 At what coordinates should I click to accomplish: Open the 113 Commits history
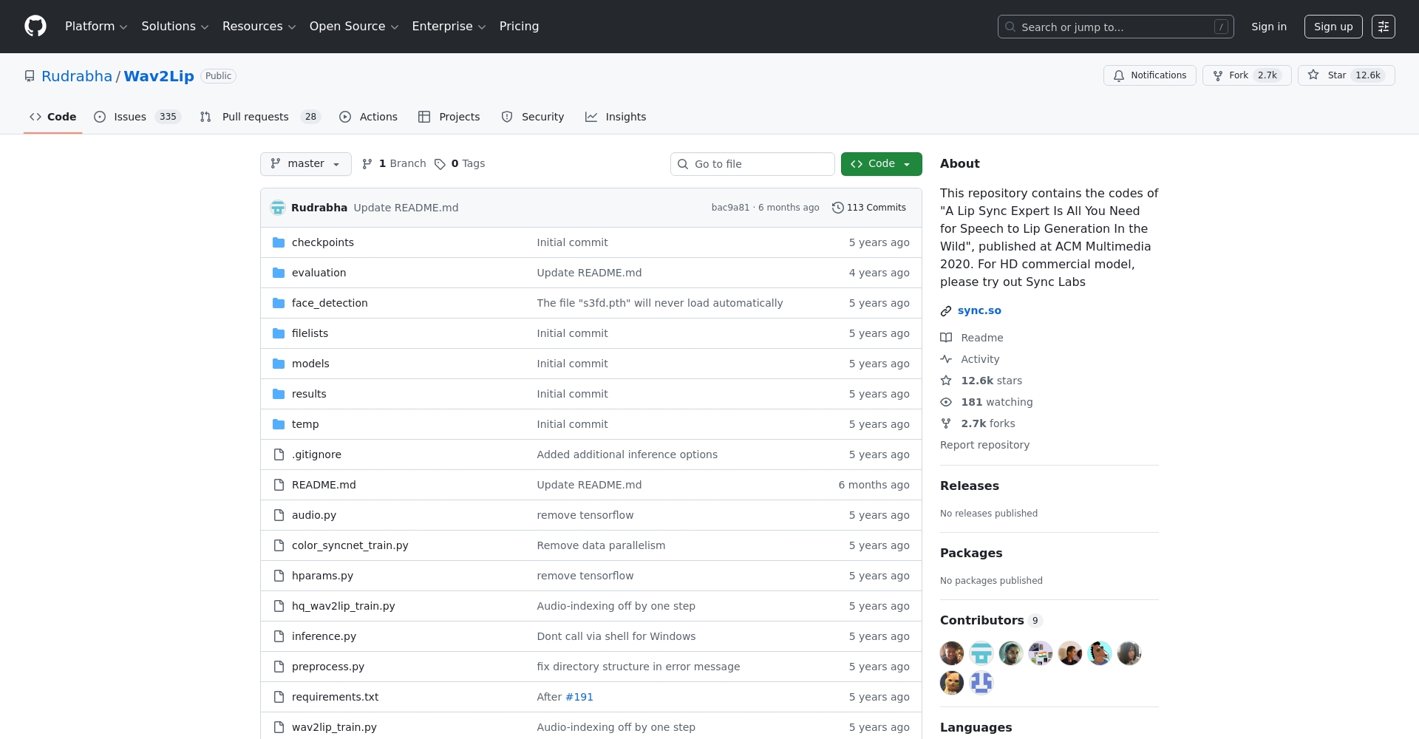[x=869, y=208]
